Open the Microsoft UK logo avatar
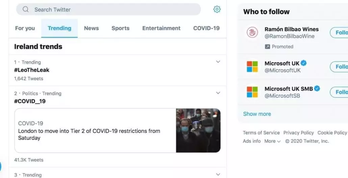Viewport: 348px width, 178px height. click(252, 67)
